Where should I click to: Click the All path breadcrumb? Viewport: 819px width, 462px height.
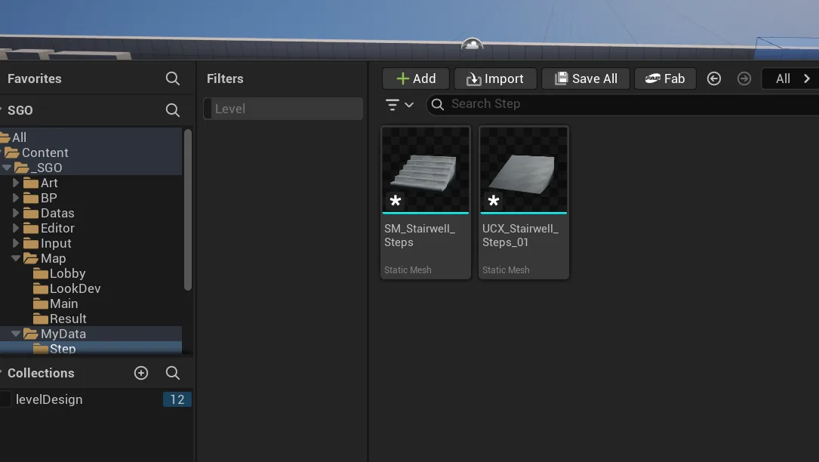point(783,79)
